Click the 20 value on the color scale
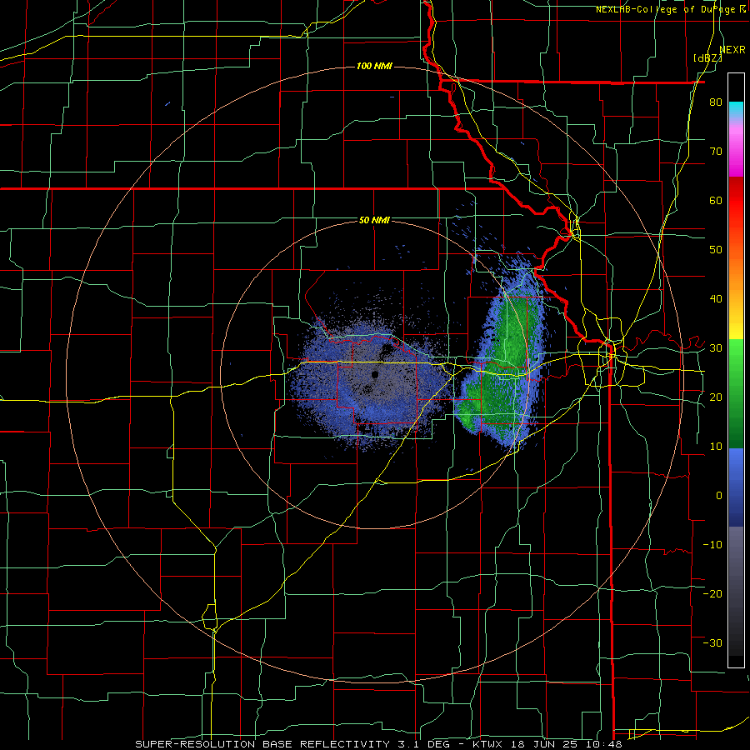 click(x=716, y=397)
